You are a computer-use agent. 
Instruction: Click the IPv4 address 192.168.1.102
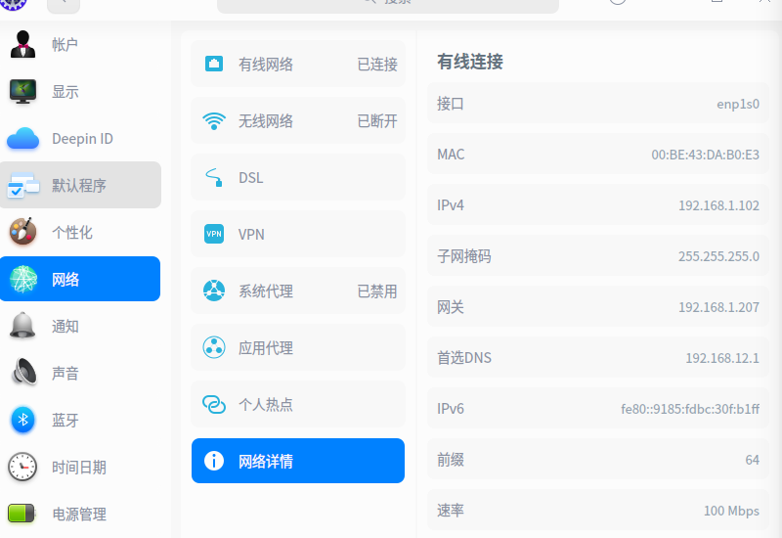718,205
